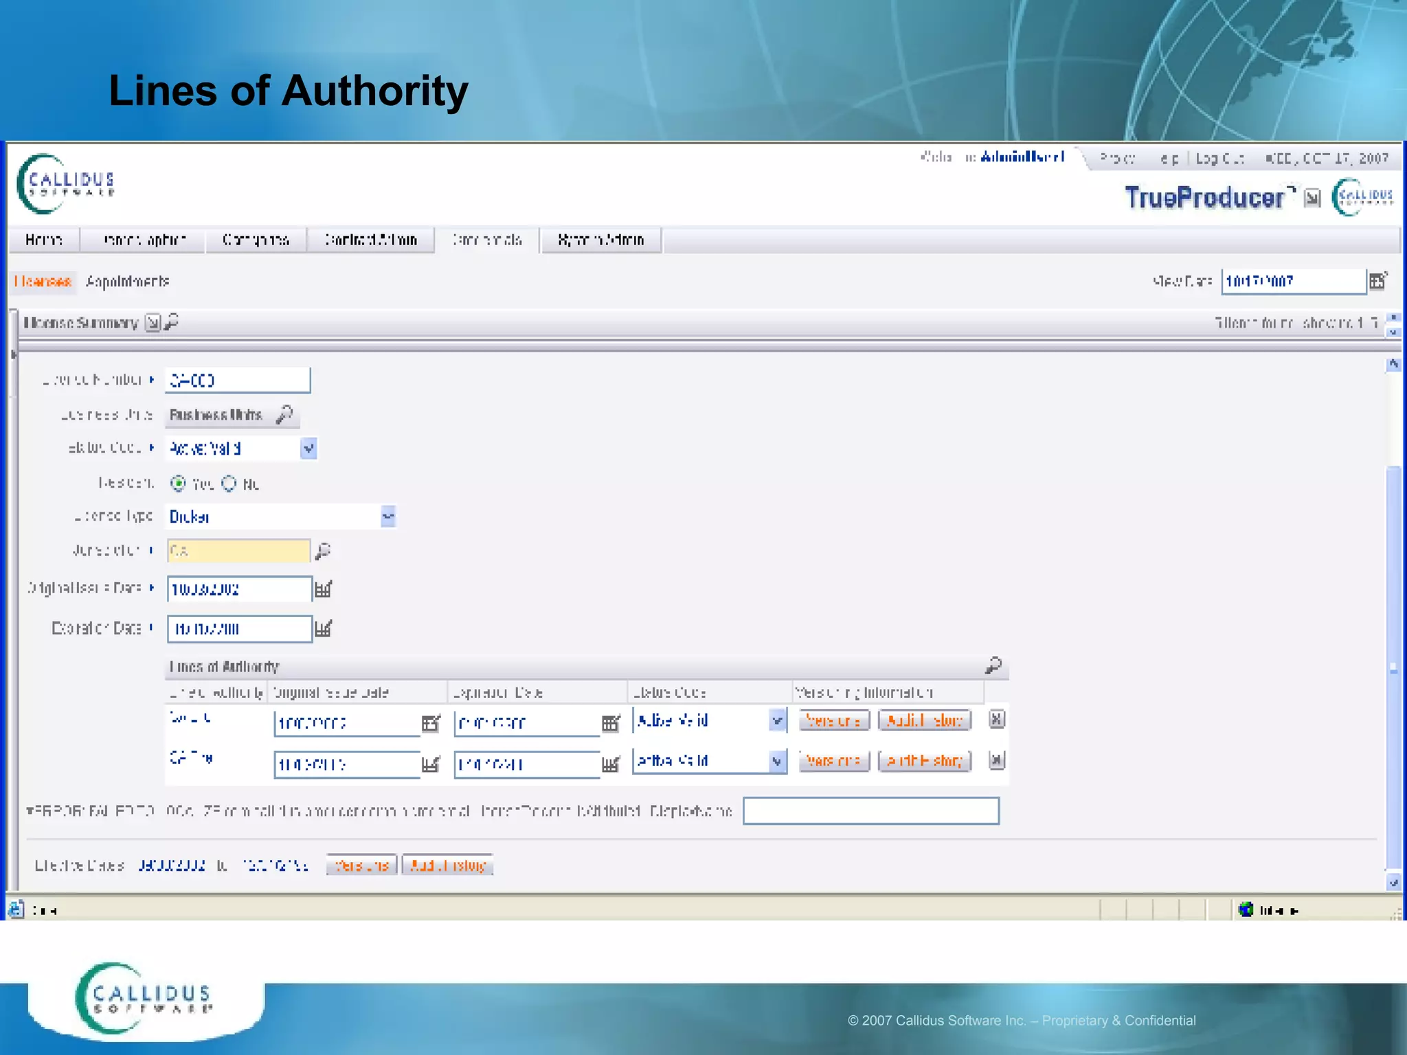
Task: Click vertical scrollbar down arrow
Action: click(1393, 883)
